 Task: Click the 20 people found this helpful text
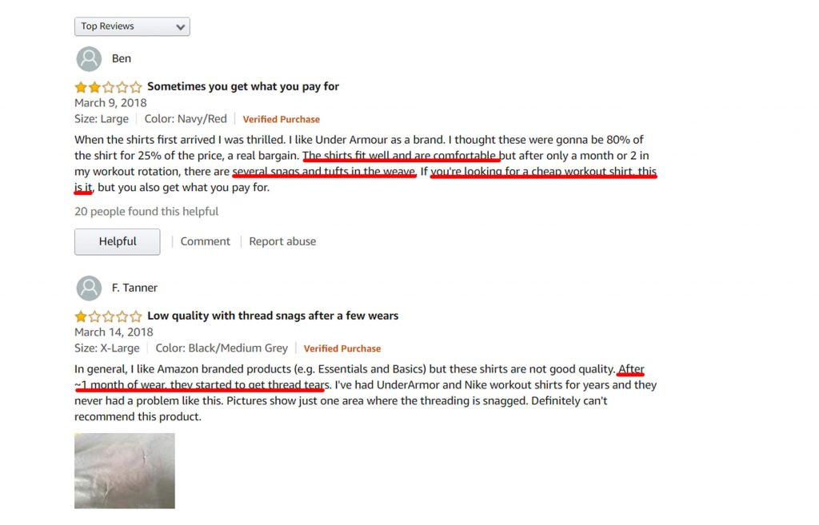tap(146, 212)
